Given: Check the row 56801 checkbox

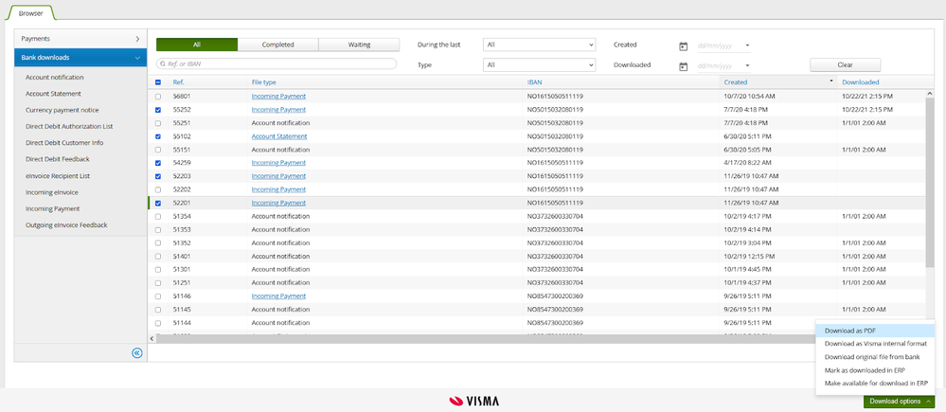Looking at the screenshot, I should click(x=158, y=97).
